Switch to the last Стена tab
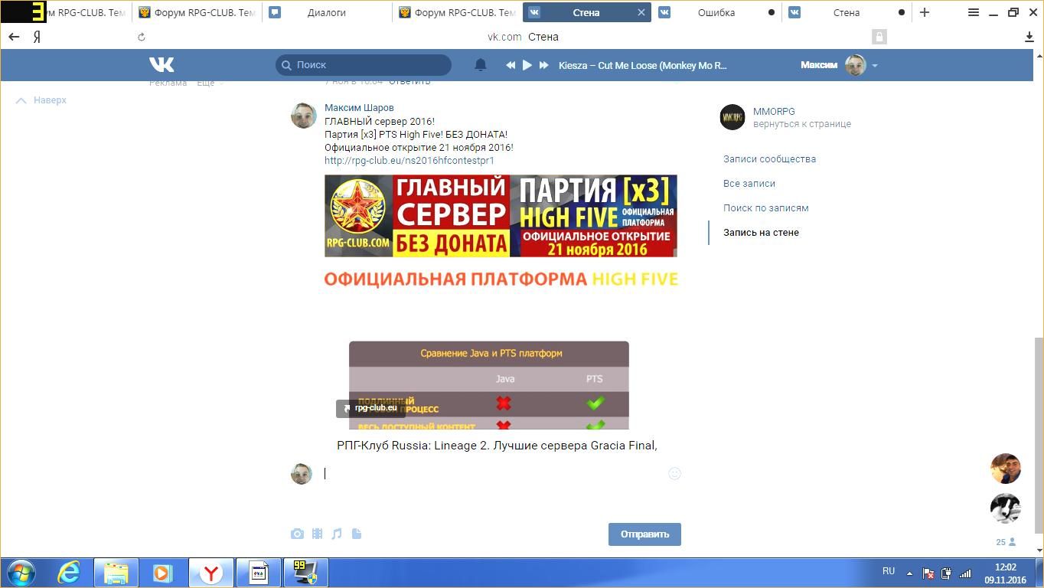This screenshot has width=1044, height=588. [847, 12]
